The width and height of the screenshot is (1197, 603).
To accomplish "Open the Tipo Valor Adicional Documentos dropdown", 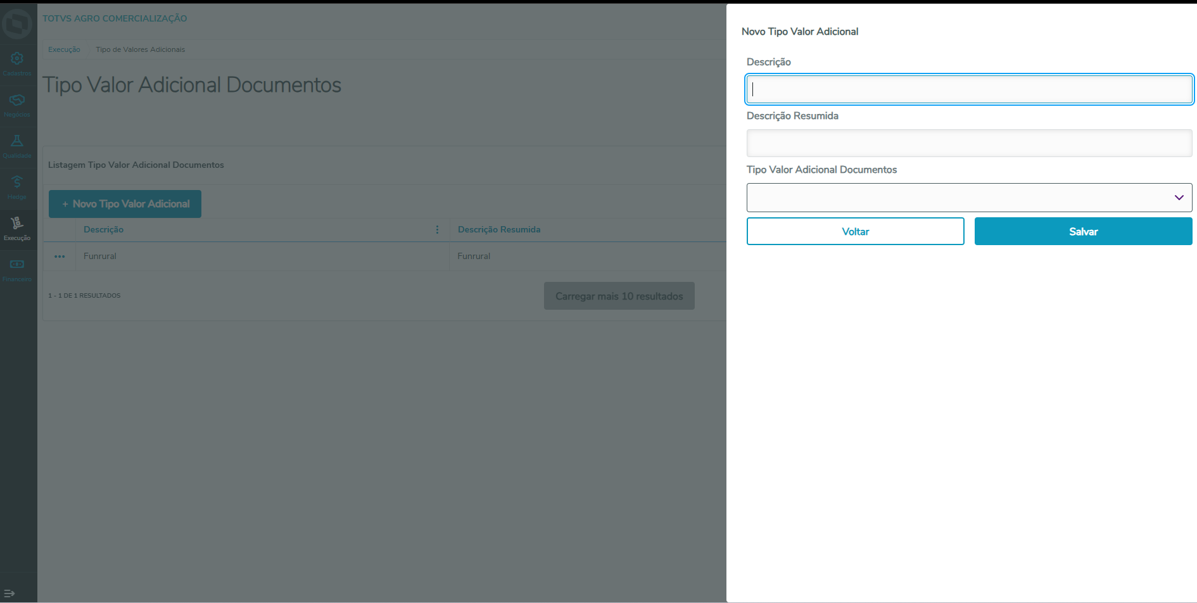I will coord(969,198).
